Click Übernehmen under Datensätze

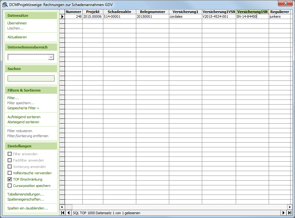tap(17, 23)
